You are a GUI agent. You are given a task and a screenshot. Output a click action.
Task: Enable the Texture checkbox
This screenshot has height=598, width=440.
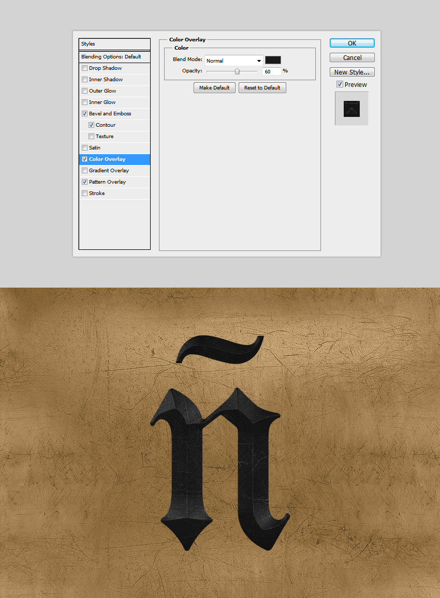coord(91,137)
